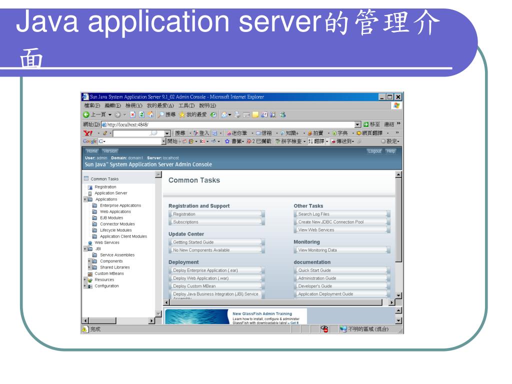This screenshot has width=512, height=384.
Task: Click the Help button in console header
Action: [391, 151]
